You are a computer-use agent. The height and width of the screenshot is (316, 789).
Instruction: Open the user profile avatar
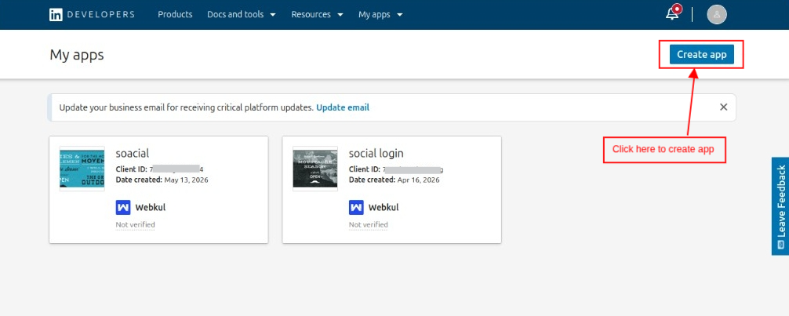(x=717, y=15)
